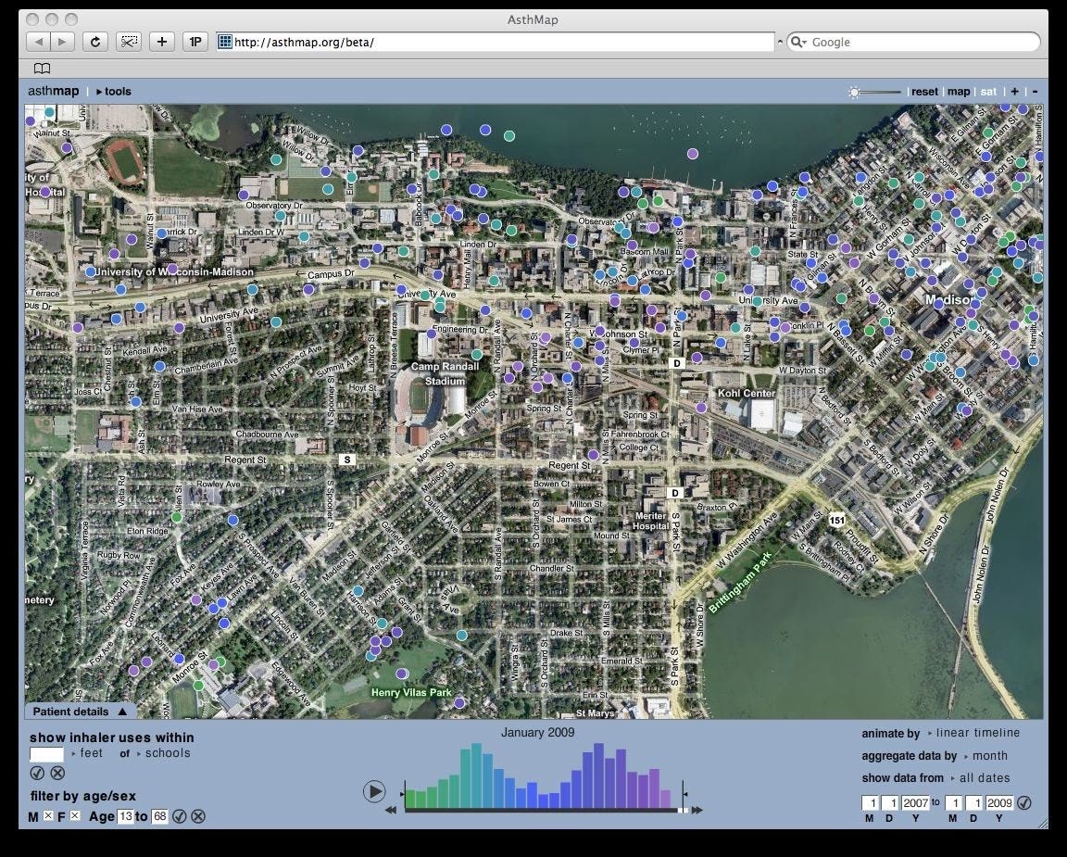
Task: Expand the tools menu
Action: [114, 91]
